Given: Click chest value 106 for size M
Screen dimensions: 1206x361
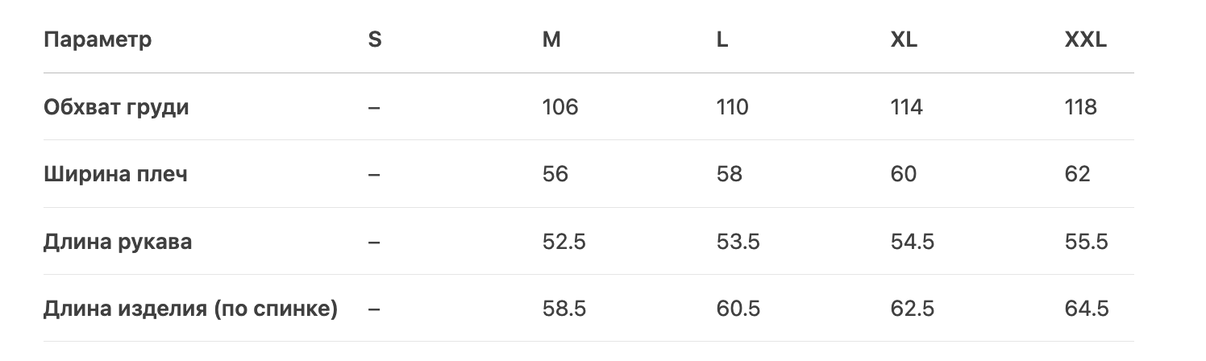Looking at the screenshot, I should click(560, 107).
